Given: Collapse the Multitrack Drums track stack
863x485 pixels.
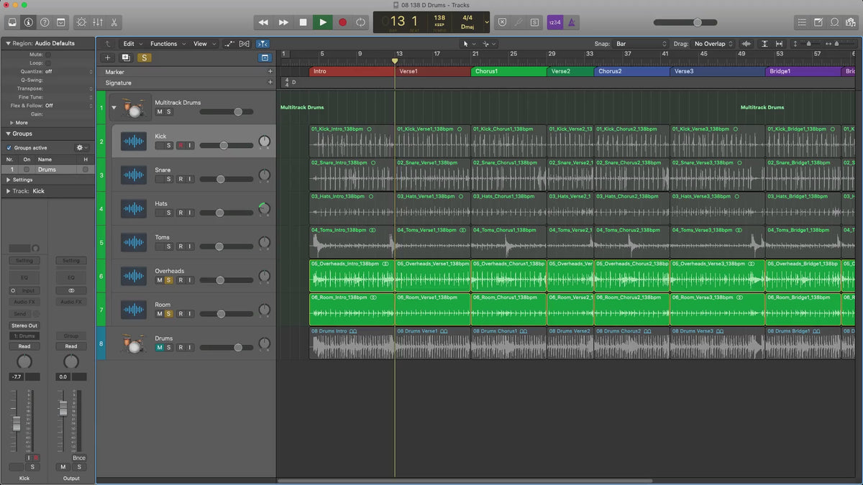Looking at the screenshot, I should (x=113, y=108).
